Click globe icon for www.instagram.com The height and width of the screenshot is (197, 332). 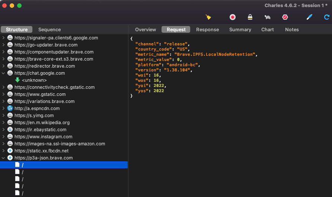point(10,136)
